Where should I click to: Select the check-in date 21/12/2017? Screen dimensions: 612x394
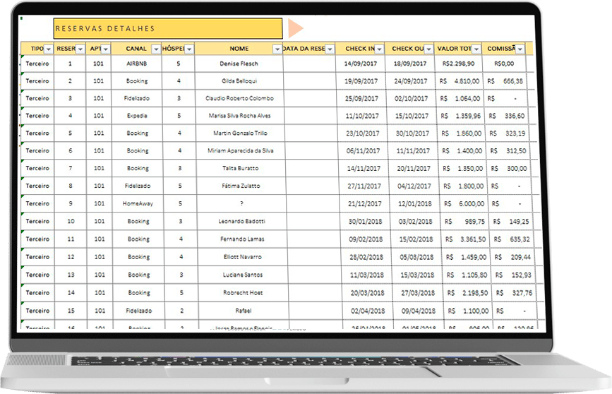364,203
